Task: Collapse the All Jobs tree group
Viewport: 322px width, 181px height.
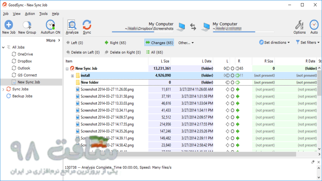Action: click(3, 47)
